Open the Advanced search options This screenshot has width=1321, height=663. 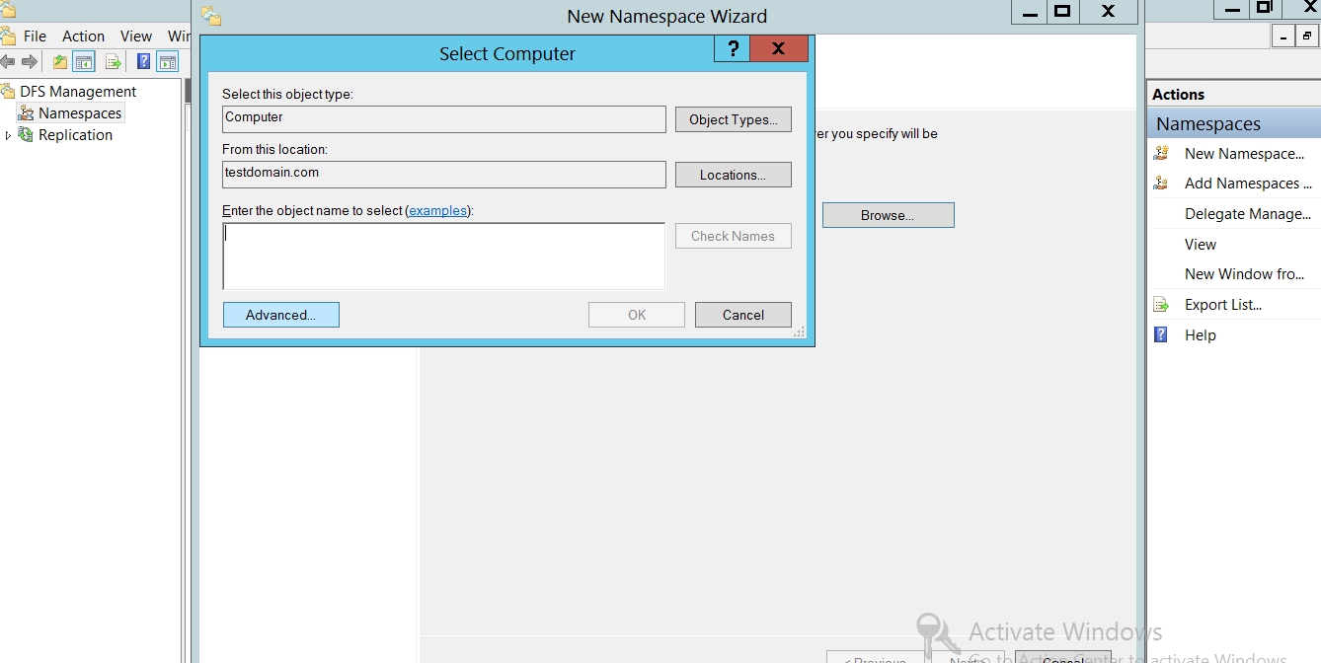(x=280, y=315)
